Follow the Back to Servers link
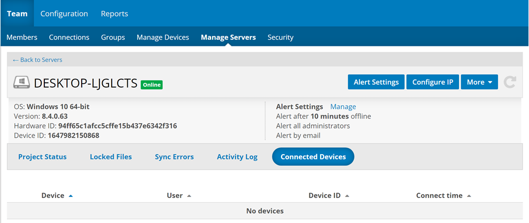The image size is (529, 223). click(x=37, y=60)
